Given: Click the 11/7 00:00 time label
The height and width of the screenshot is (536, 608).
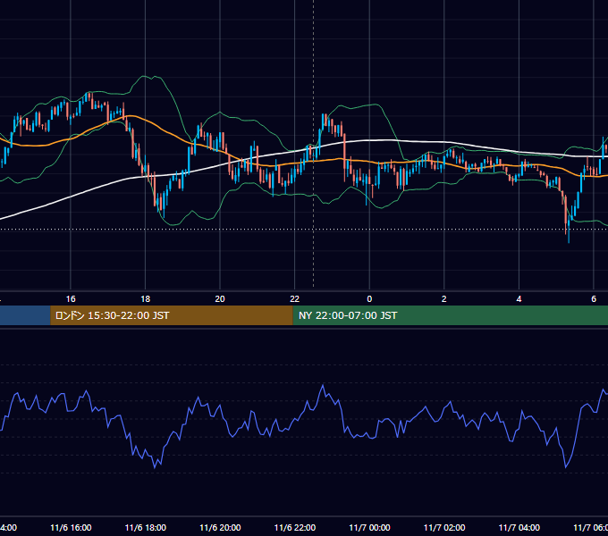Looking at the screenshot, I should pos(369,528).
